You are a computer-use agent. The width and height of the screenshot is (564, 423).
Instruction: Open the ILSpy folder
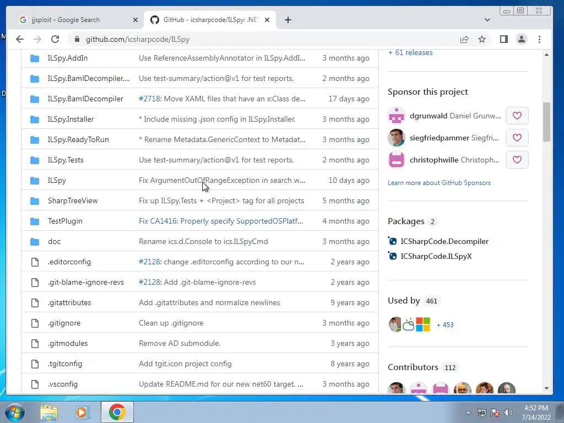(x=57, y=180)
